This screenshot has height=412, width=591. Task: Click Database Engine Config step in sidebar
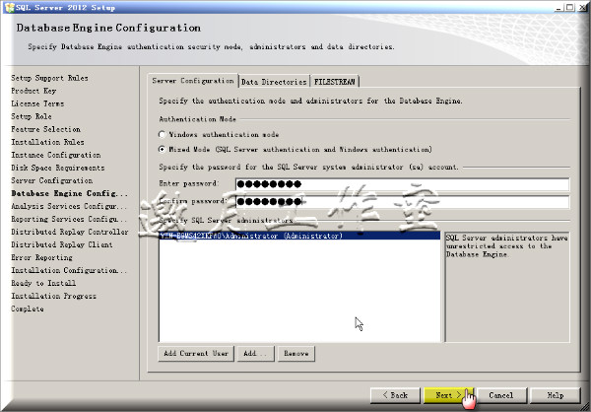coord(70,193)
